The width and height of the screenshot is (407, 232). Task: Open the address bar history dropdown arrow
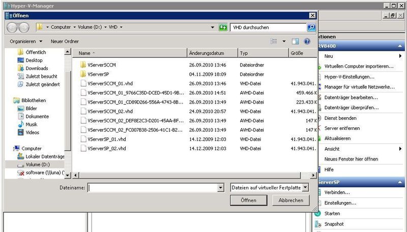[213, 27]
